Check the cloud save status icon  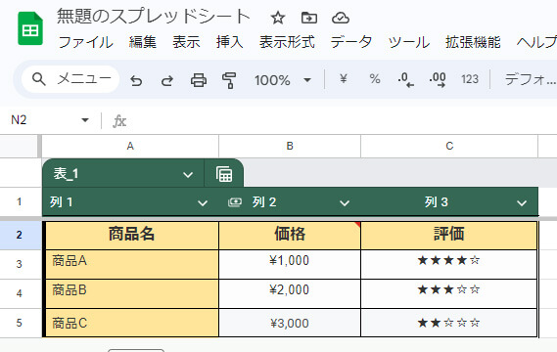coord(341,18)
